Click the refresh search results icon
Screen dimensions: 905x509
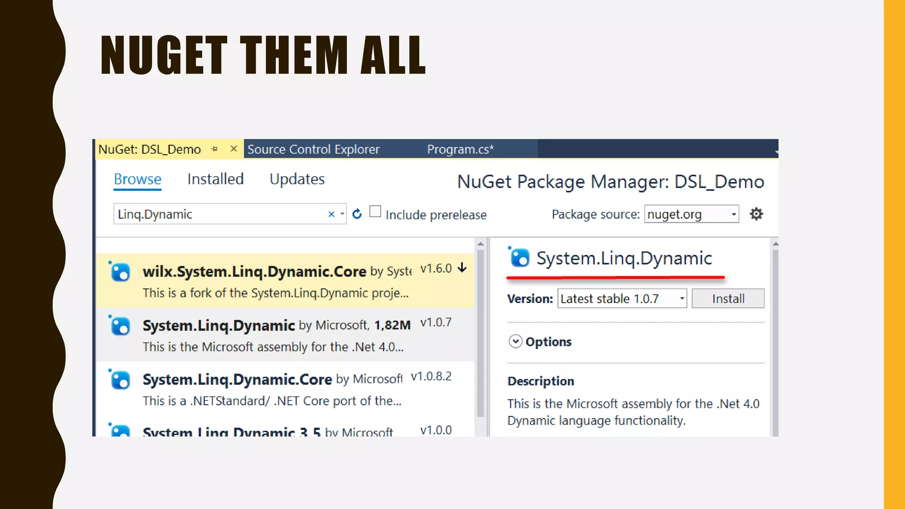pyautogui.click(x=357, y=214)
